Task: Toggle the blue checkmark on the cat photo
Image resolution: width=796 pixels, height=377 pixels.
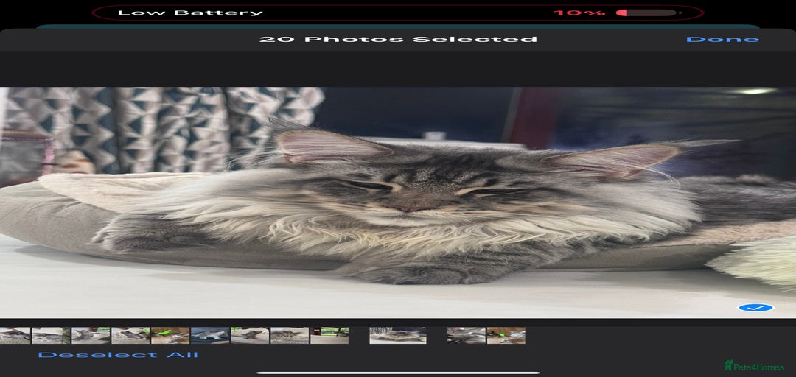Action: coord(756,308)
